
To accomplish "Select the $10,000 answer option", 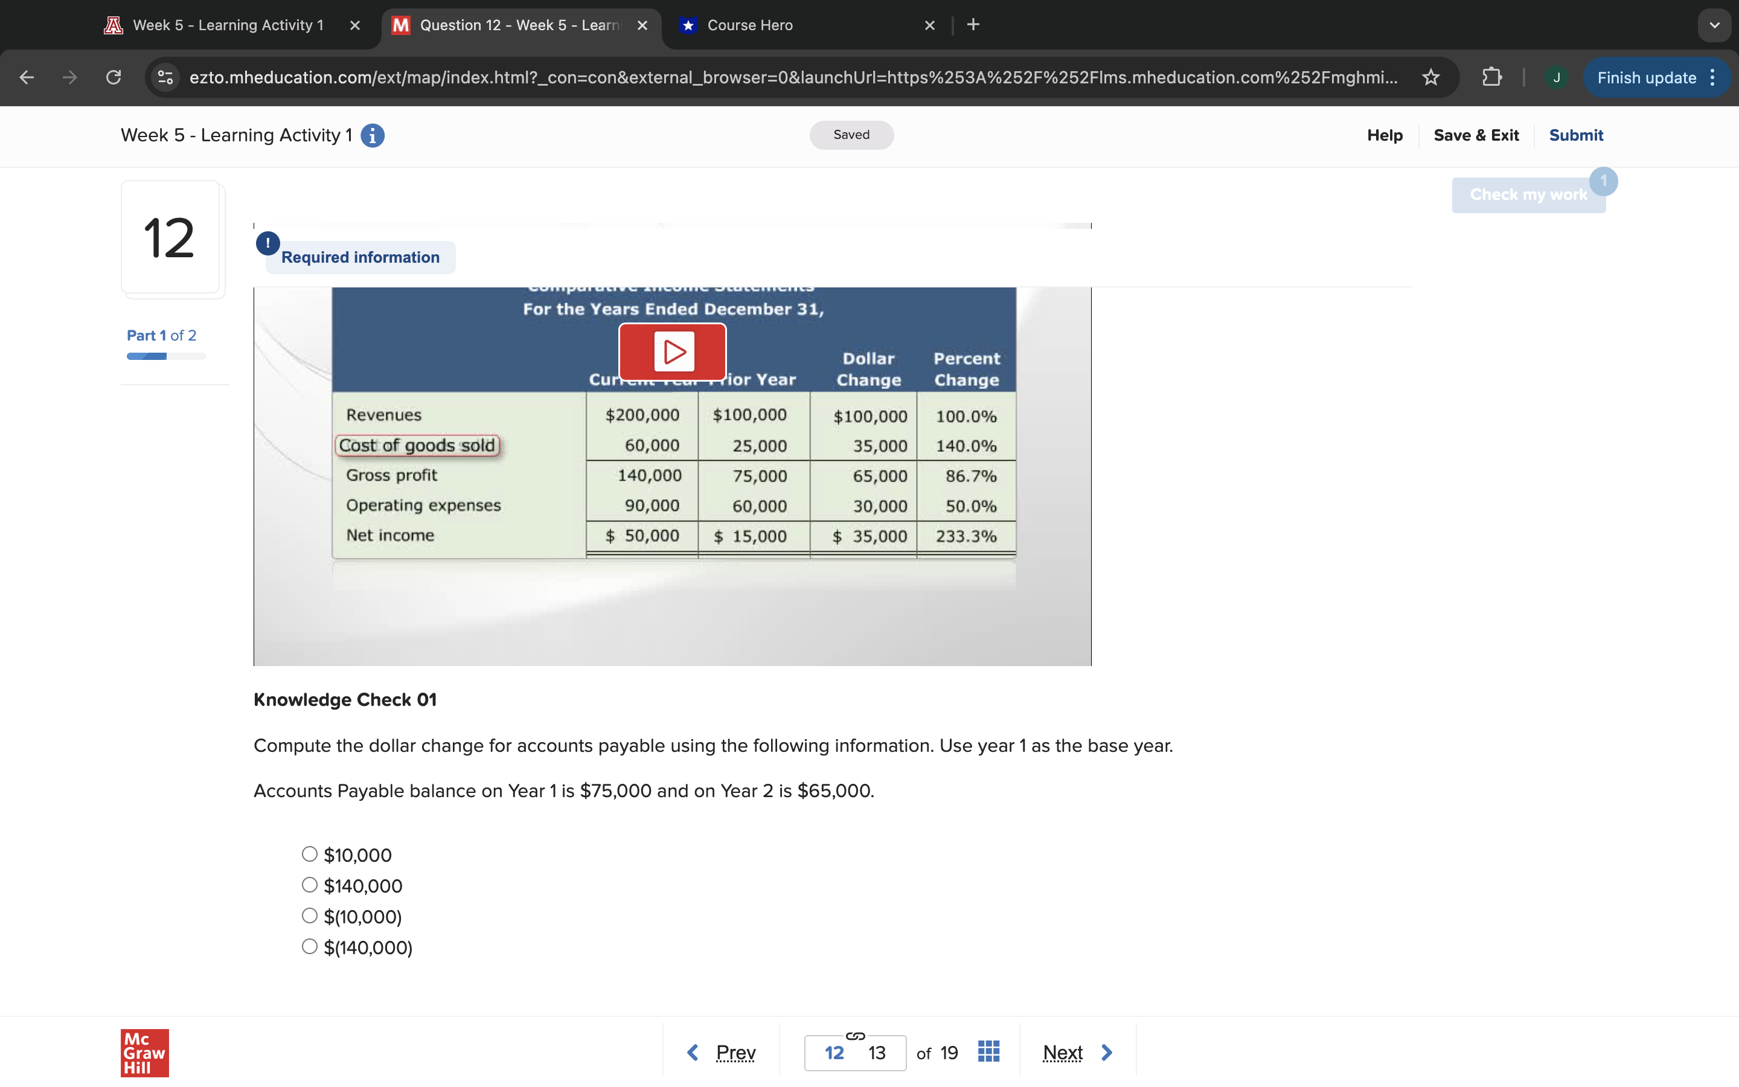I will click(x=310, y=854).
